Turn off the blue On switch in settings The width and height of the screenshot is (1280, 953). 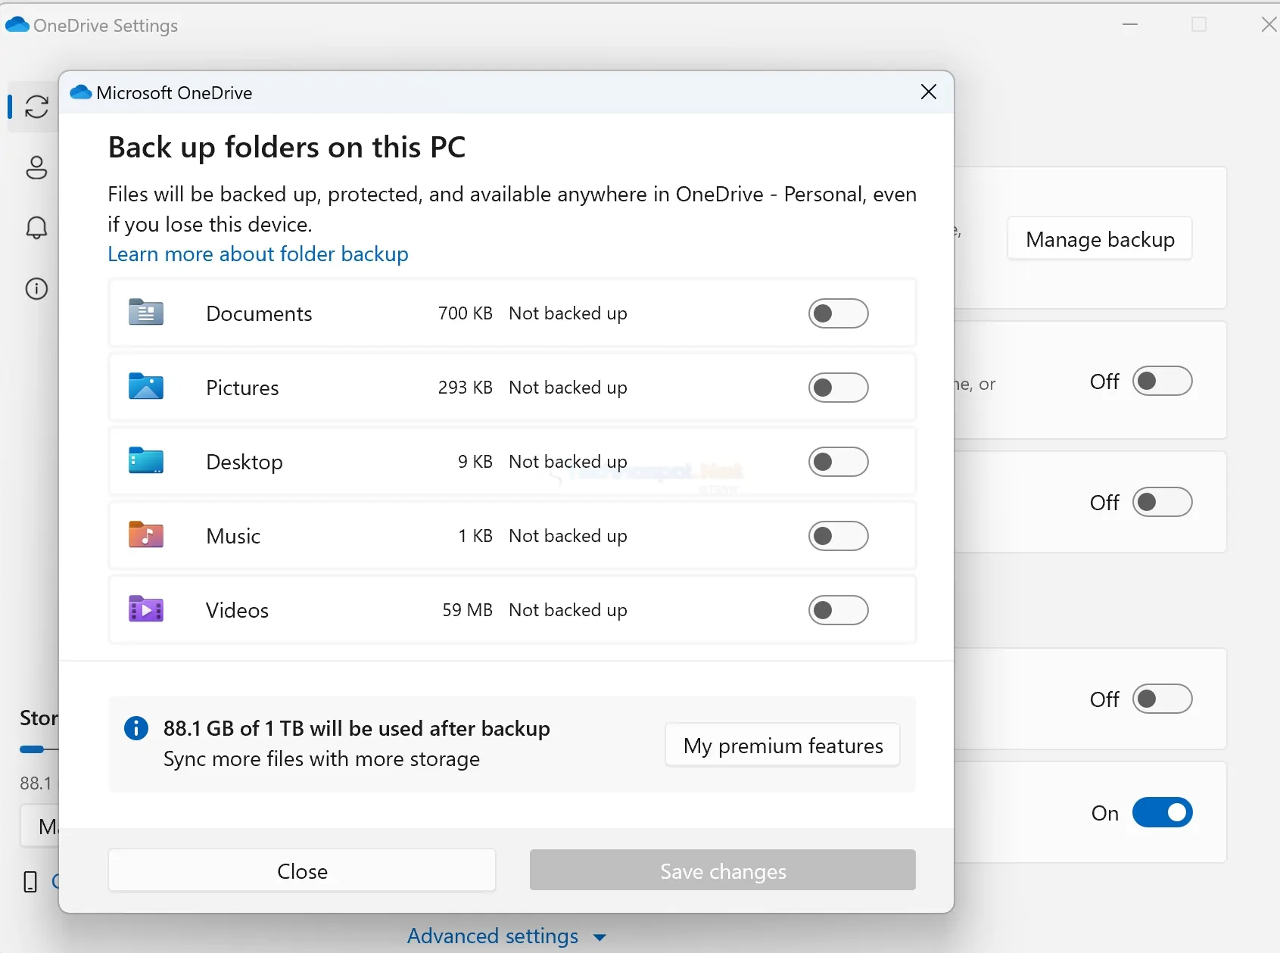coord(1163,812)
